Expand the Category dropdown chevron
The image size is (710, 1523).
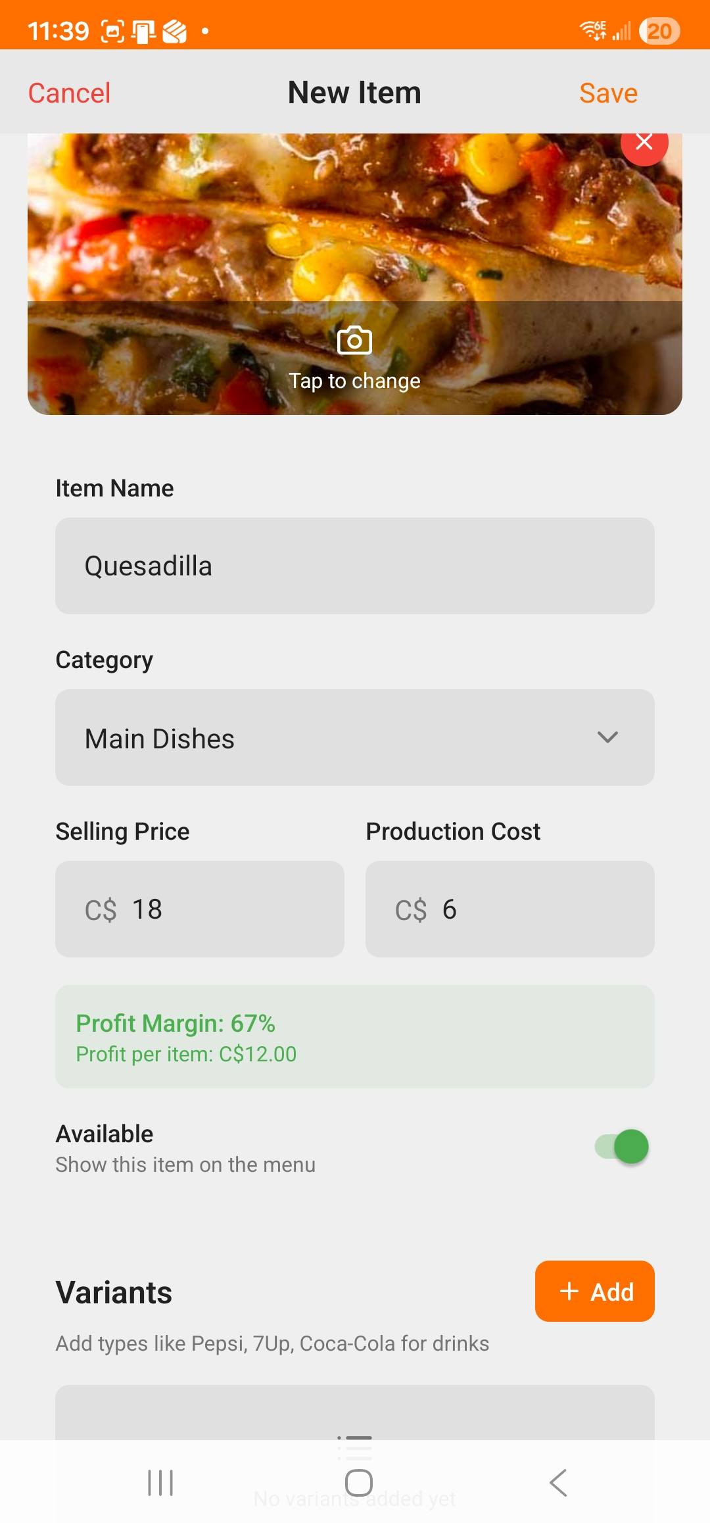click(x=607, y=737)
